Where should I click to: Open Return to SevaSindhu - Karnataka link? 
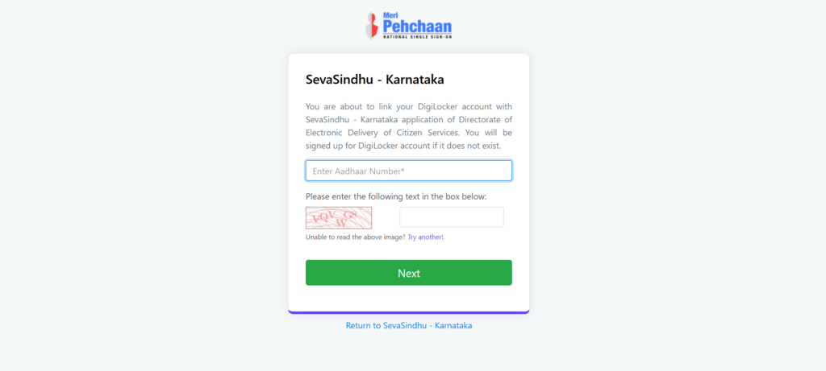point(409,325)
